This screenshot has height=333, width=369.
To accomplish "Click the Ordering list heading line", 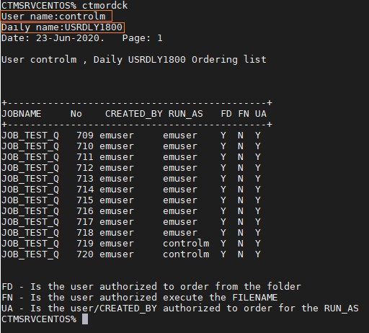I will click(x=134, y=60).
